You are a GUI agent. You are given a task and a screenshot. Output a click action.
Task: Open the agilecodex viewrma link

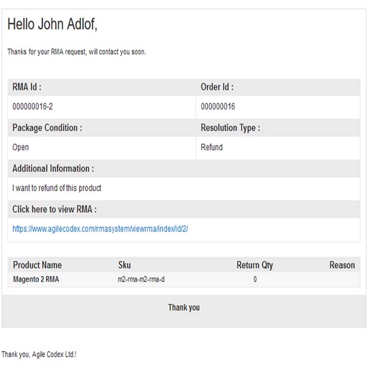pos(100,229)
